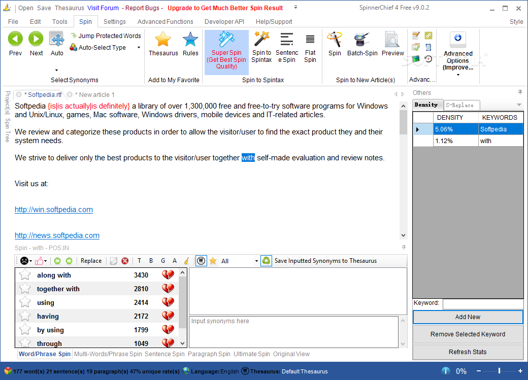
Task: Open the Rules blue star icon
Action: (x=190, y=39)
